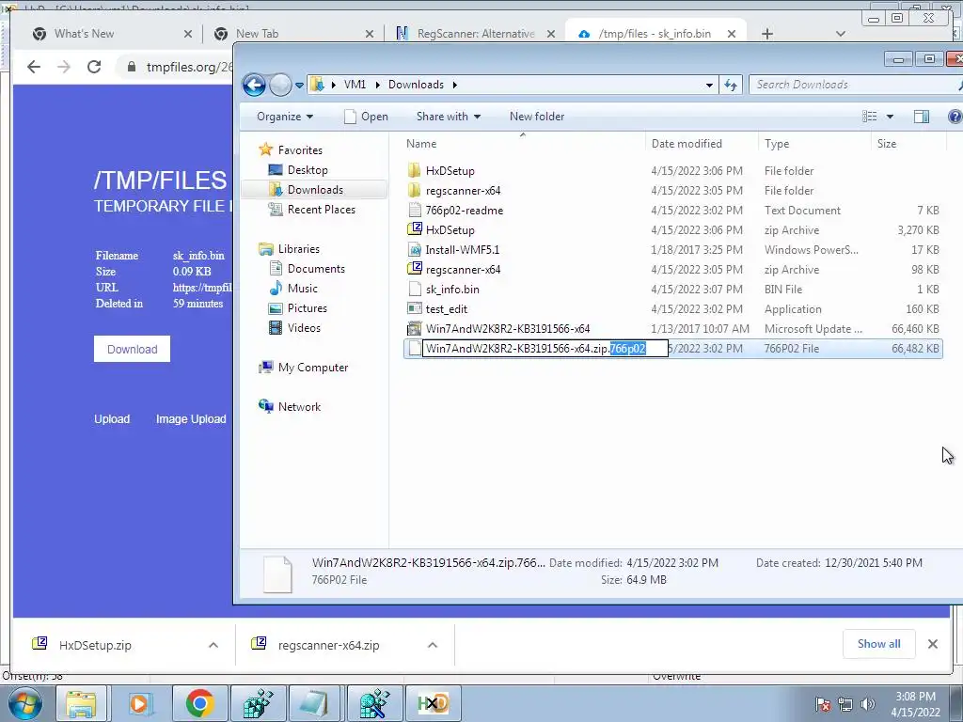Click the Explorer help icon
This screenshot has height=722, width=963.
[955, 117]
